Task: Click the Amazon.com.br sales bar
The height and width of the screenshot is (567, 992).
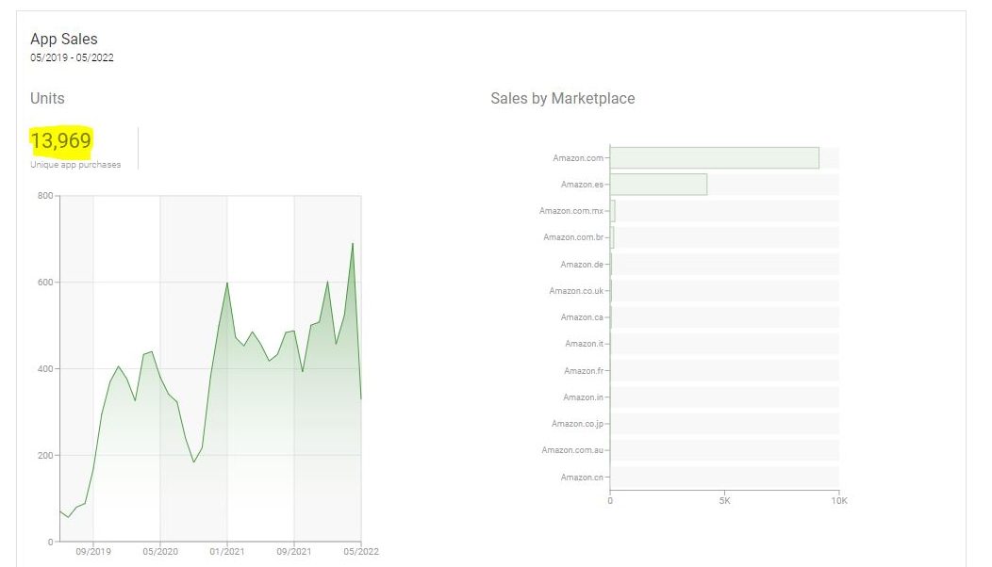Action: point(612,237)
